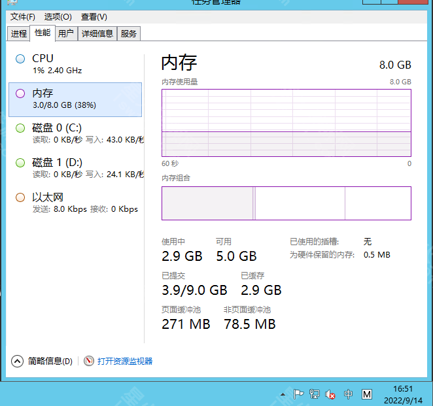
Task: Switch to the 详细信息 tab
Action: [97, 33]
